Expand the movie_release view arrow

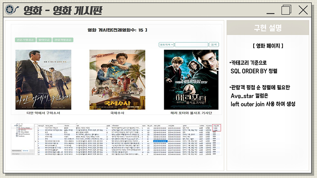pyautogui.click(x=17, y=128)
